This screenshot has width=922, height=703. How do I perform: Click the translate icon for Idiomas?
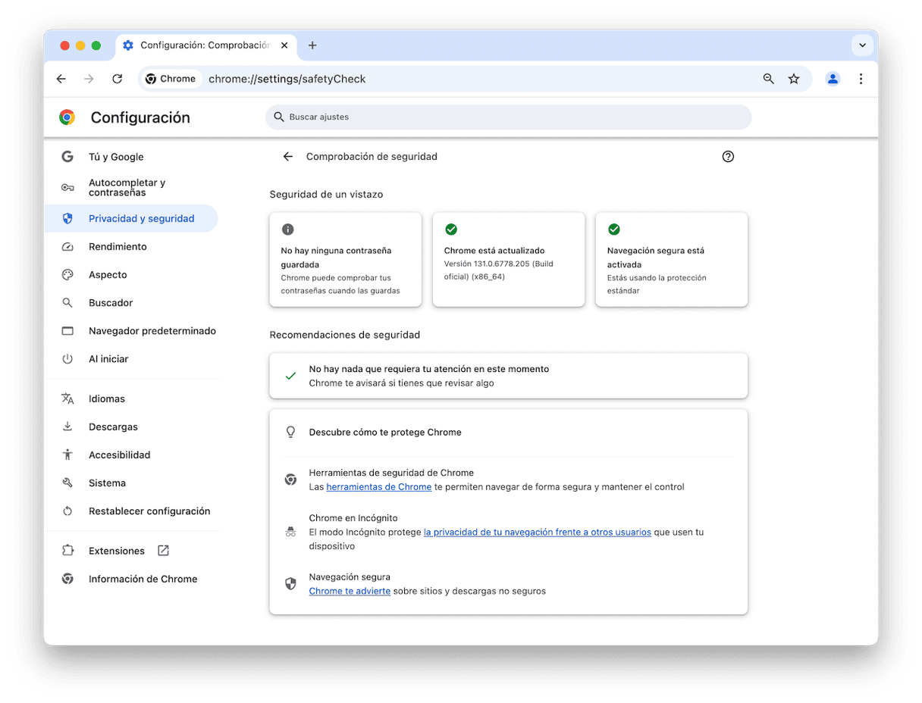coord(67,398)
